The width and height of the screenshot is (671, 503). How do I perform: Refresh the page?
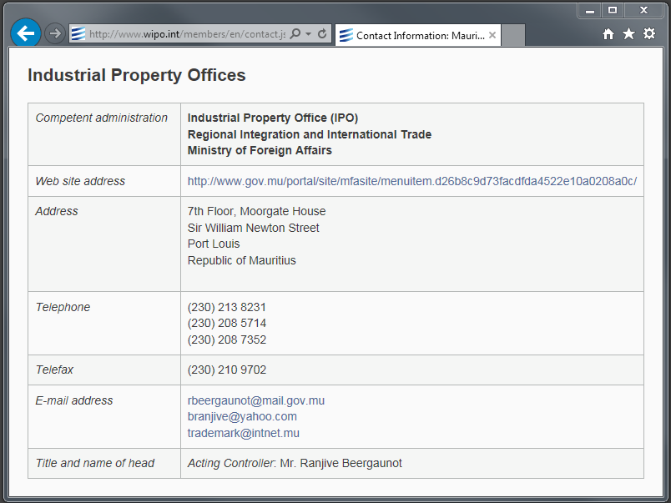[x=322, y=34]
